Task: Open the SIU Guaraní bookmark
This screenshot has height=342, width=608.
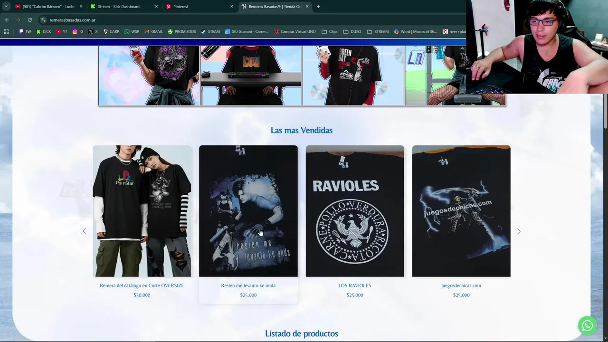Action: [x=247, y=32]
